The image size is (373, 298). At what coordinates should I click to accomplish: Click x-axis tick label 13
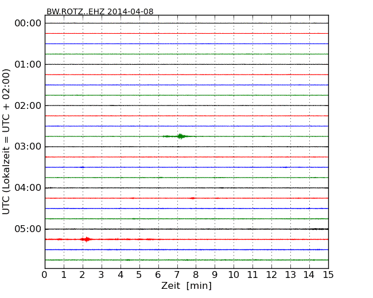click(x=290, y=275)
